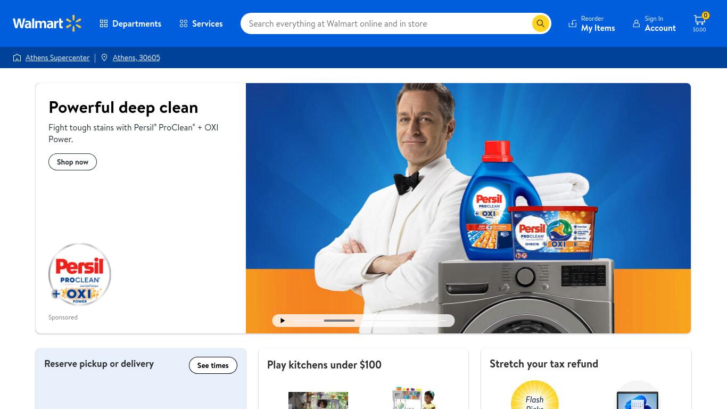Open Play kitchens under $100 card

click(x=324, y=365)
